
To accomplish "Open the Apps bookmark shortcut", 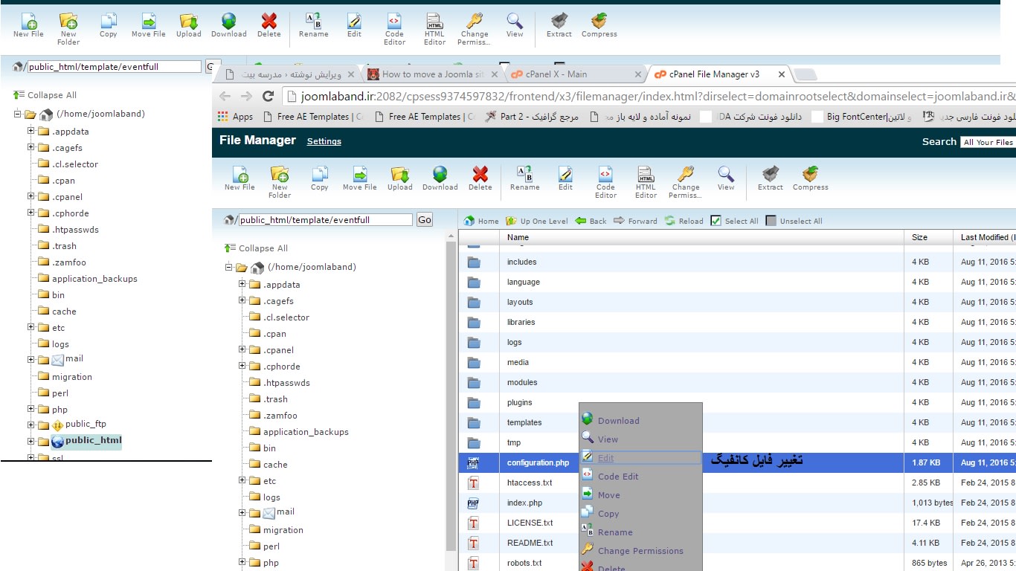I will tap(235, 117).
